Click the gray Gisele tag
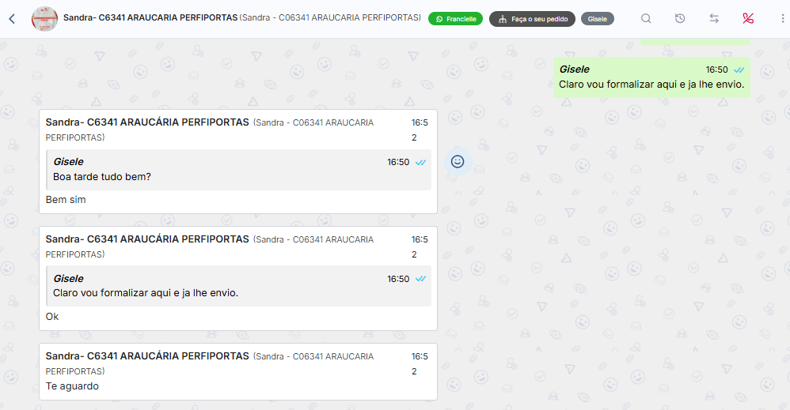Viewport: 790px width, 410px height. point(597,19)
